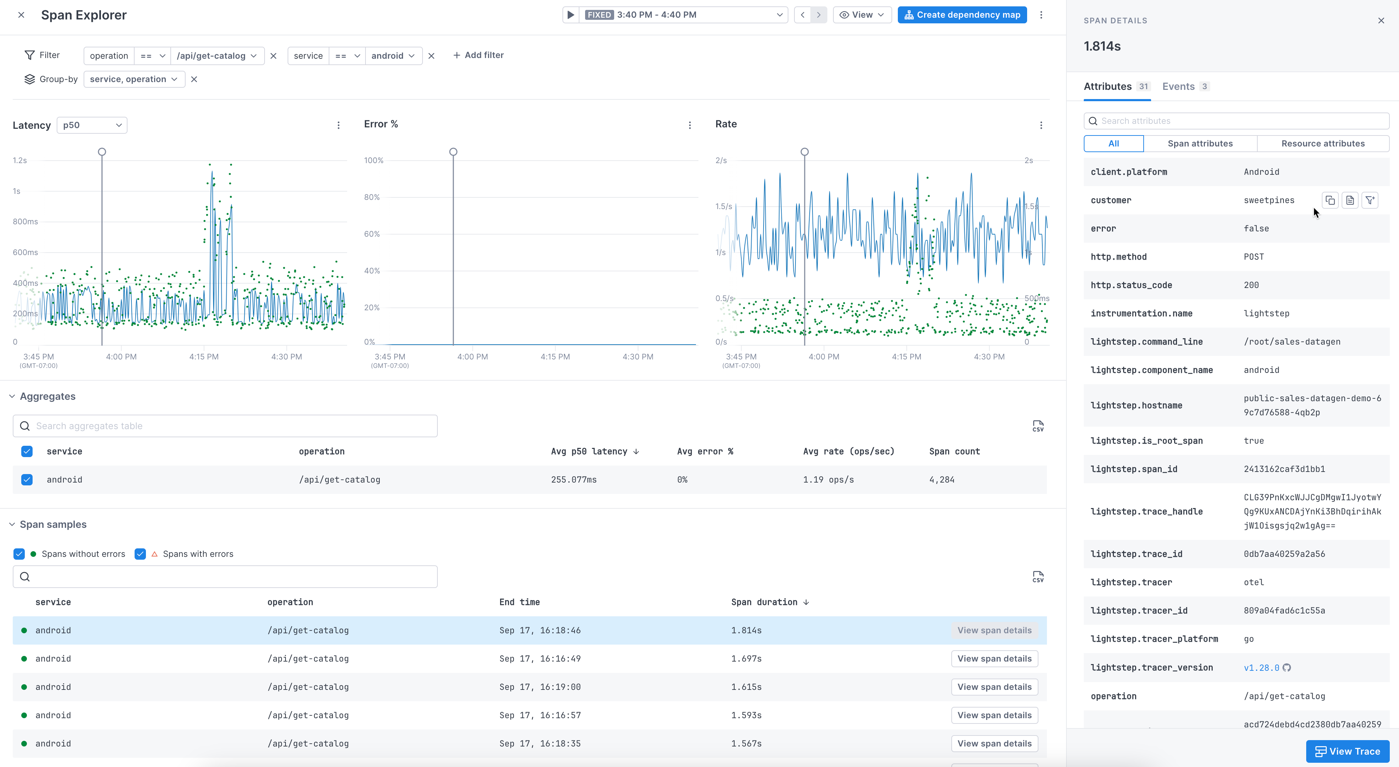Select the Span attributes tab

[1200, 143]
